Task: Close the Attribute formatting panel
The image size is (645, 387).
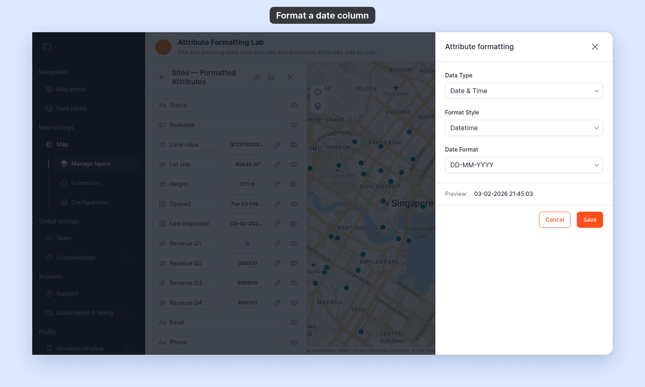Action: pyautogui.click(x=595, y=47)
